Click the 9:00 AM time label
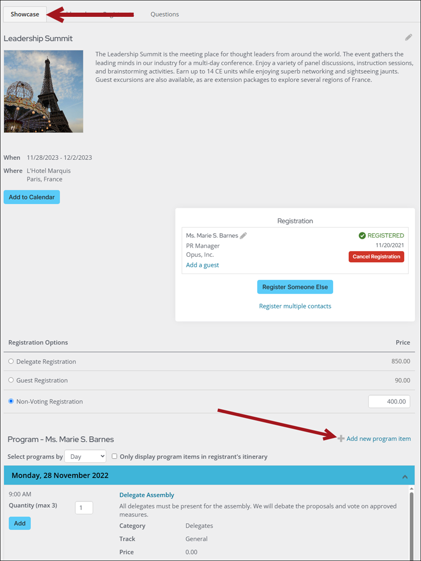The width and height of the screenshot is (421, 561). pyautogui.click(x=20, y=494)
